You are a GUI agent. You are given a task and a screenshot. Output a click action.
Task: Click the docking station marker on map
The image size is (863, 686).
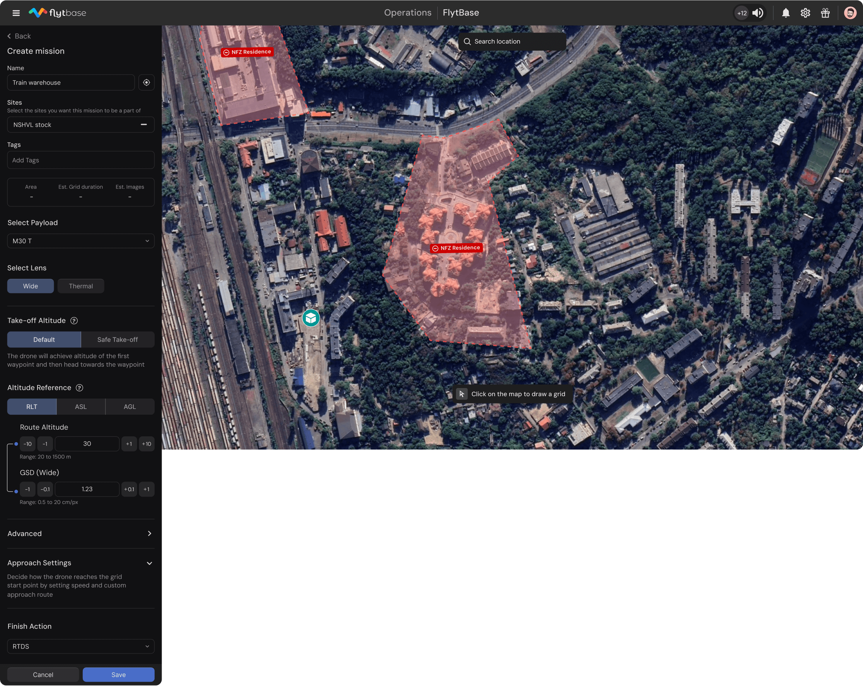[x=310, y=318]
